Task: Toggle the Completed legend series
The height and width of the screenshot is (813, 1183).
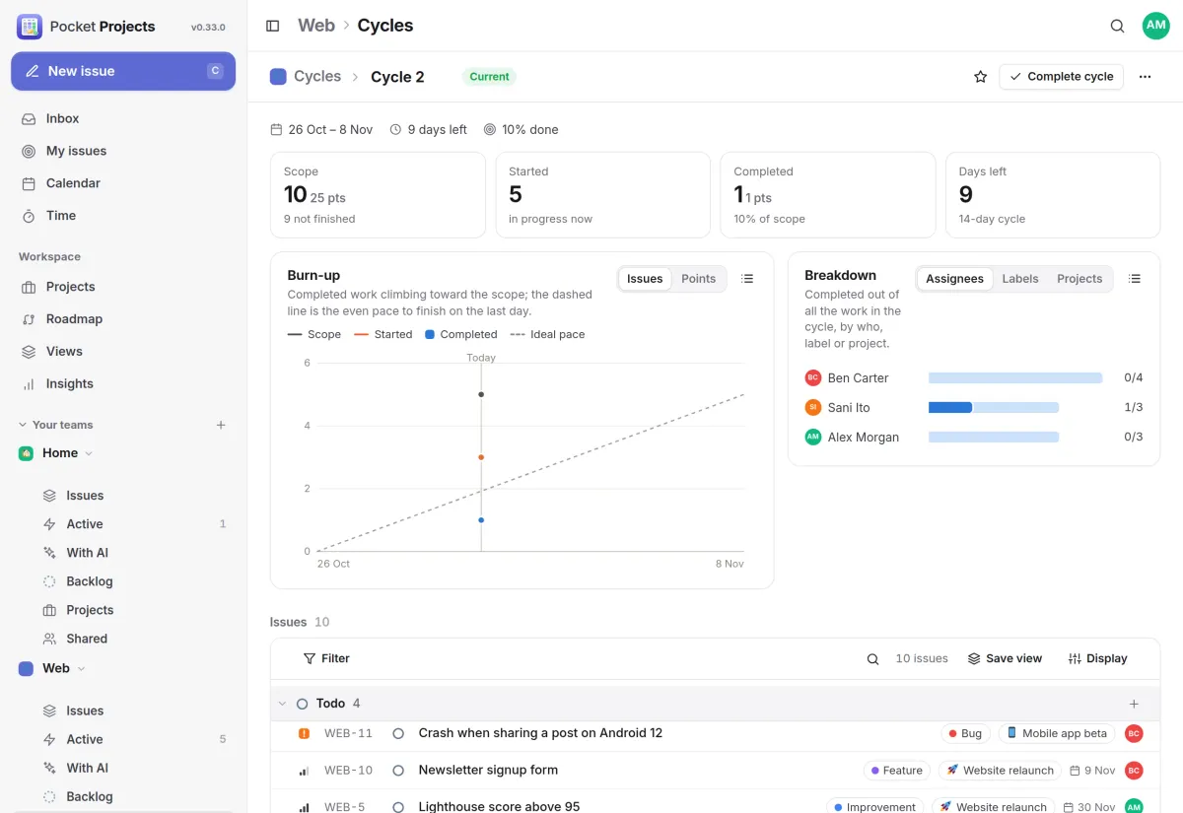Action: [460, 335]
